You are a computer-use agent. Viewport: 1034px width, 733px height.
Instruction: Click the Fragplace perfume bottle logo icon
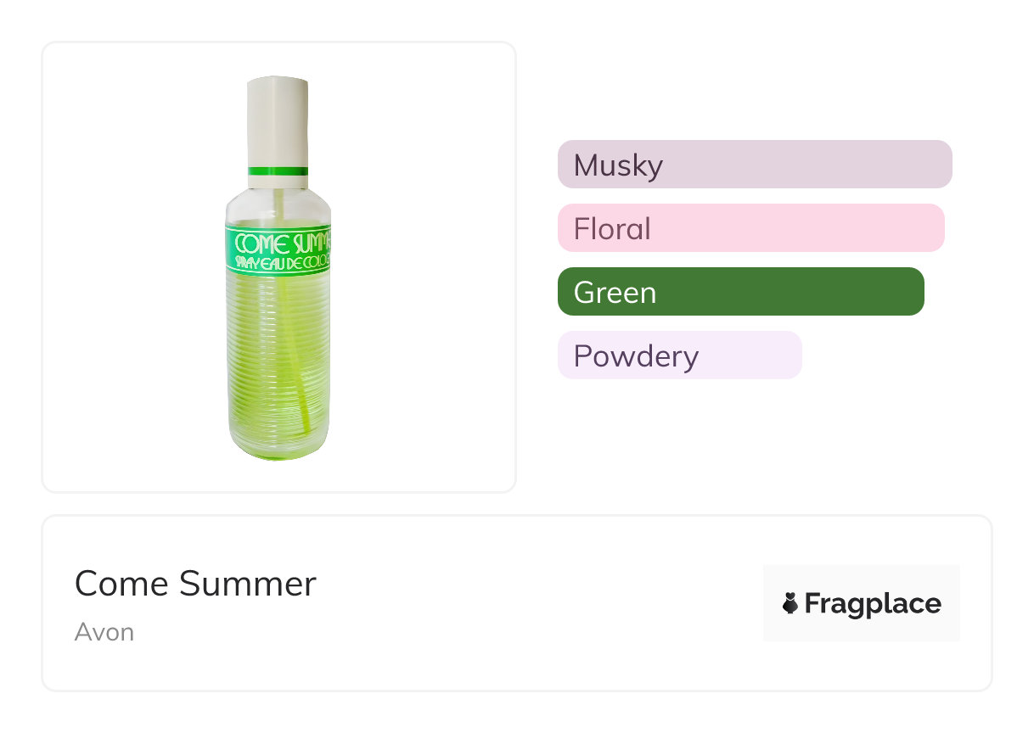pos(790,603)
